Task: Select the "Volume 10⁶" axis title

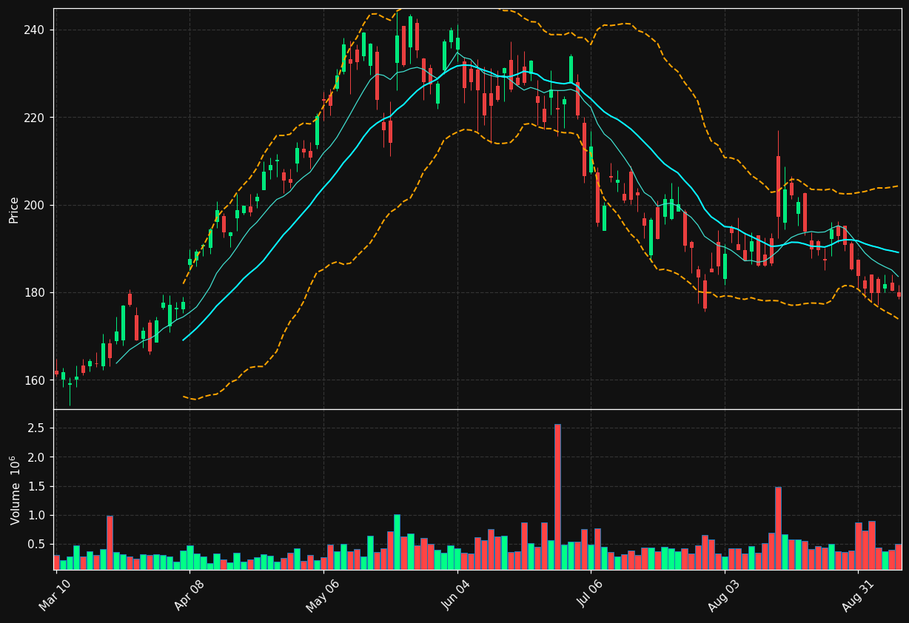Action: pos(14,490)
